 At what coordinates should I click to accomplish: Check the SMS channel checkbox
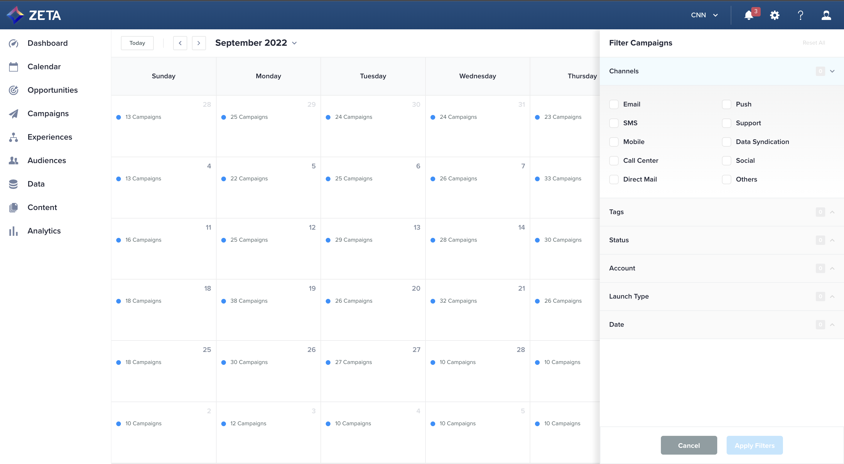pos(614,123)
